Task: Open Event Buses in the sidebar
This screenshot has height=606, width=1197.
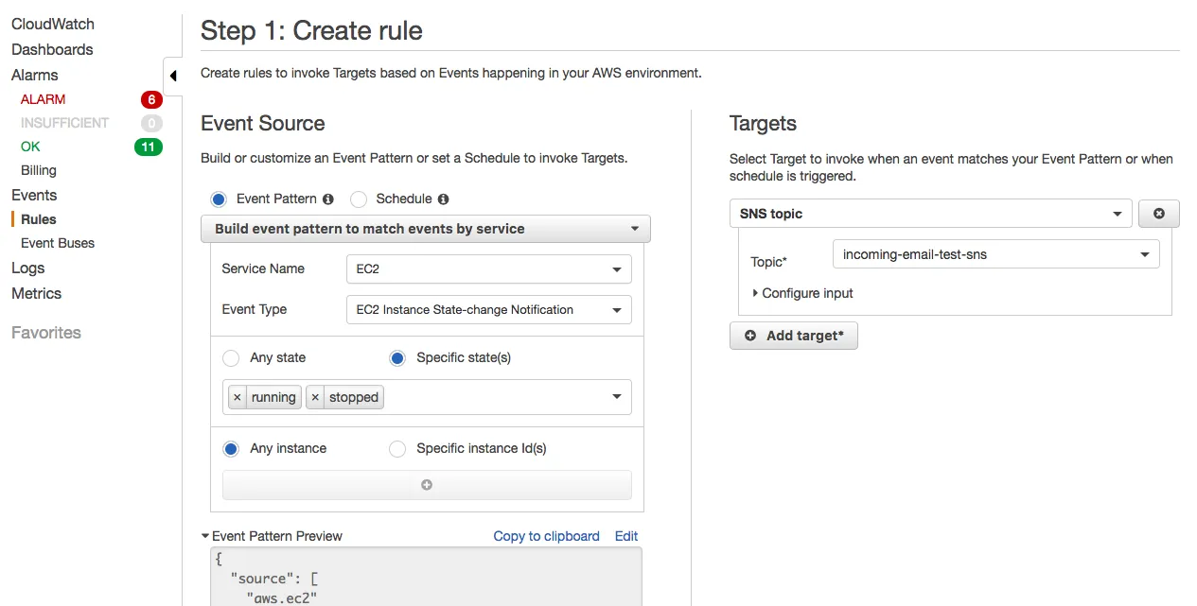Action: [x=58, y=243]
